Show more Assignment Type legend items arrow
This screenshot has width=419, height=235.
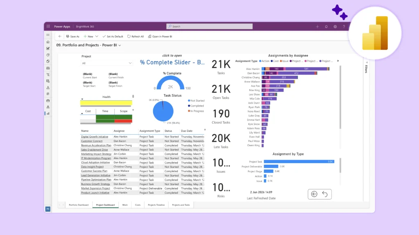pyautogui.click(x=338, y=61)
